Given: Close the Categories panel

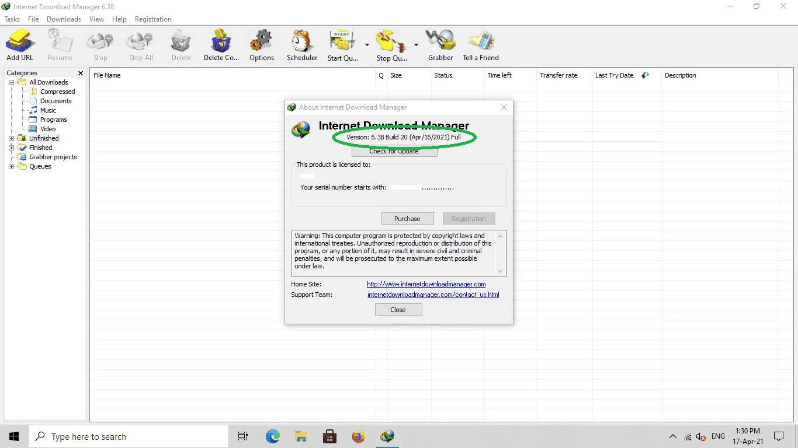Looking at the screenshot, I should 81,73.
